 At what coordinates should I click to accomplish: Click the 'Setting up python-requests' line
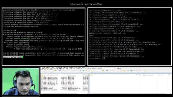pyautogui.click(x=115, y=26)
